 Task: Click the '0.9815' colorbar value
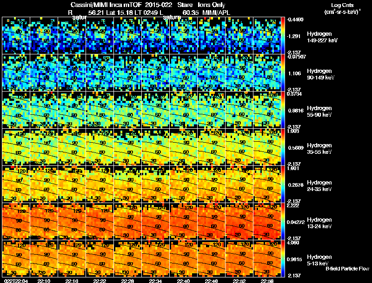coord(294,260)
